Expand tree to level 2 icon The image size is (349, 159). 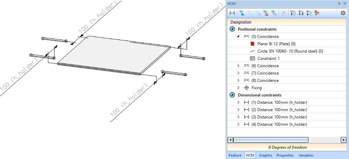[301, 13]
